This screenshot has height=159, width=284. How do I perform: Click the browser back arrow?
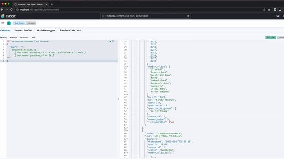tap(2, 10)
